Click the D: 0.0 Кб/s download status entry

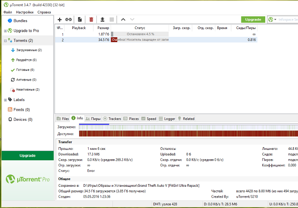pos(221,204)
